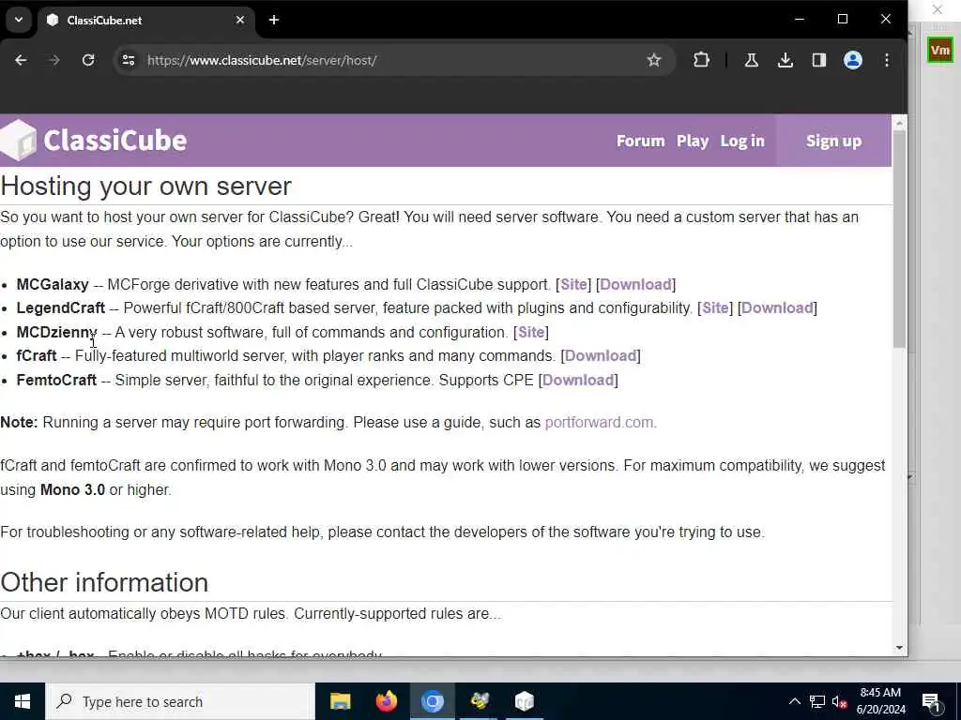Toggle the browser side panel
Viewport: 961px width, 720px height.
click(x=818, y=60)
